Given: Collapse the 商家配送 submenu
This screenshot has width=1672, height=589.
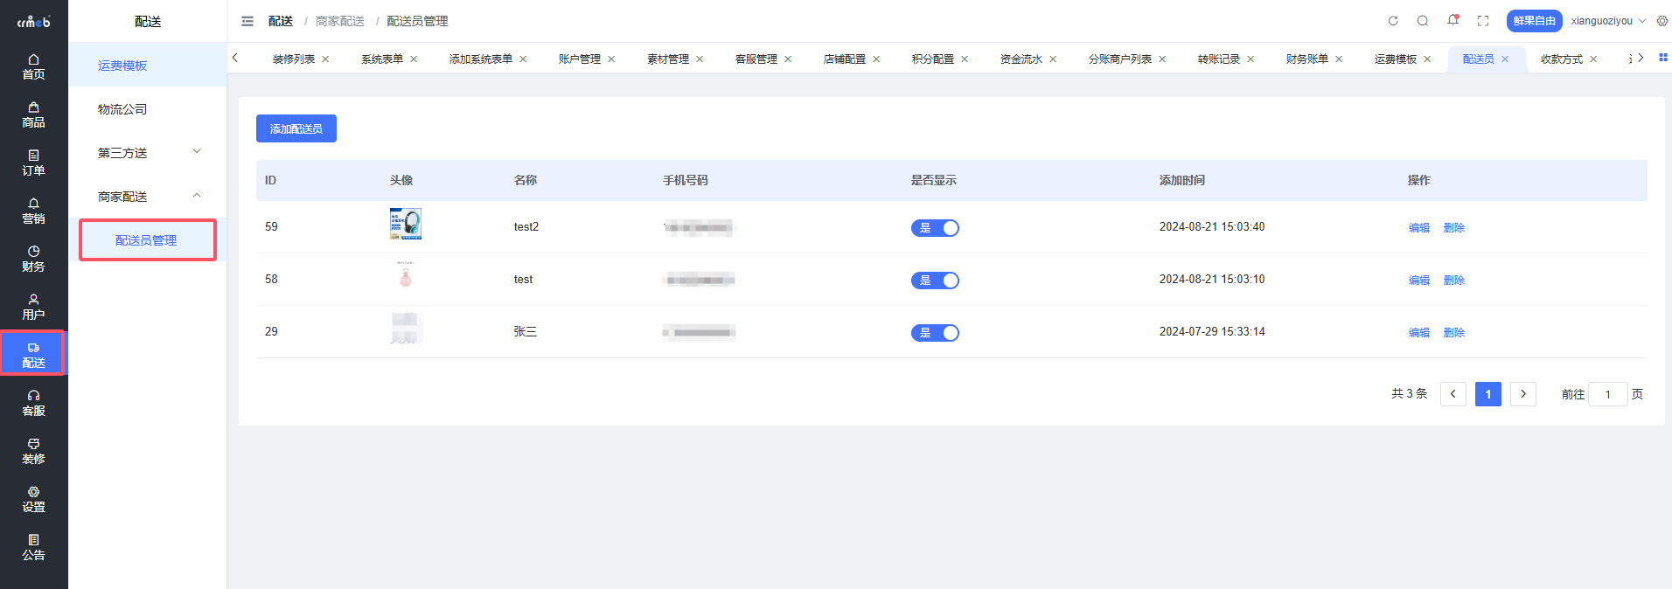Looking at the screenshot, I should coord(147,197).
